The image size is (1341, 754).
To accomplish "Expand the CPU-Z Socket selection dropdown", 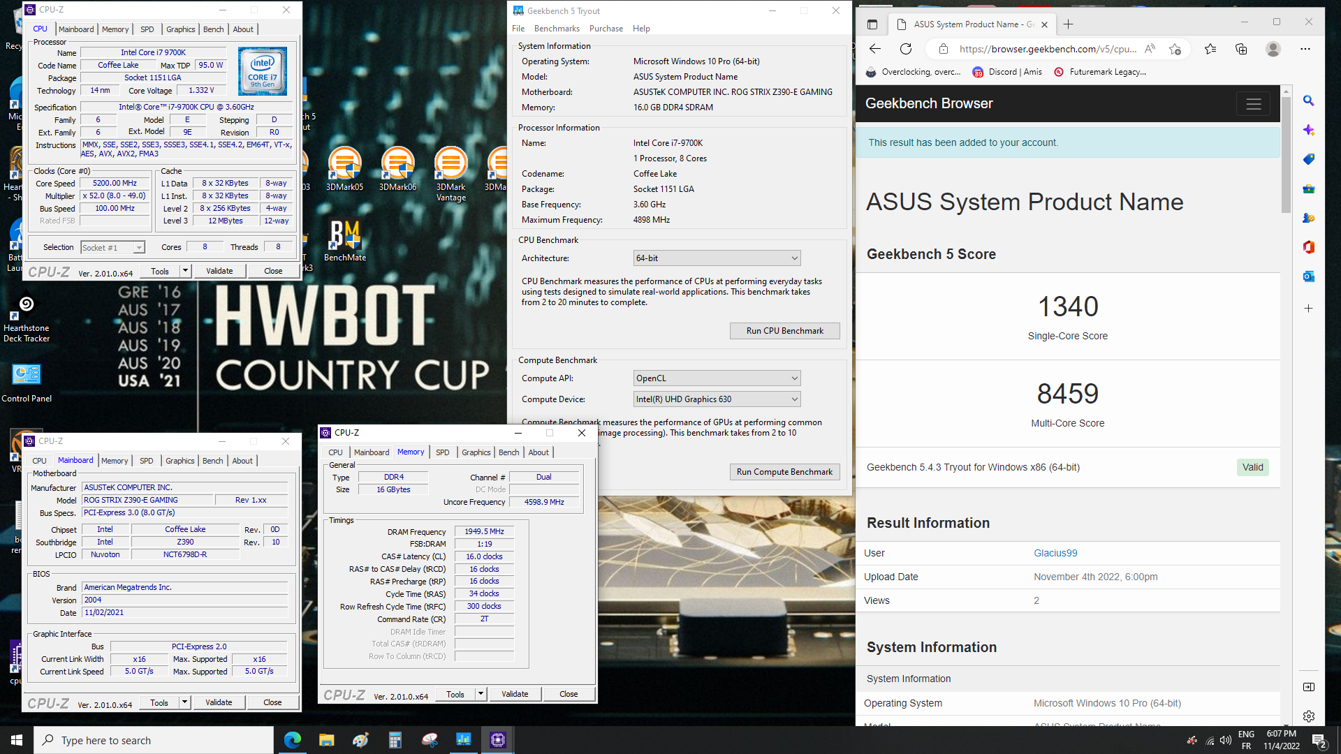I will 139,248.
